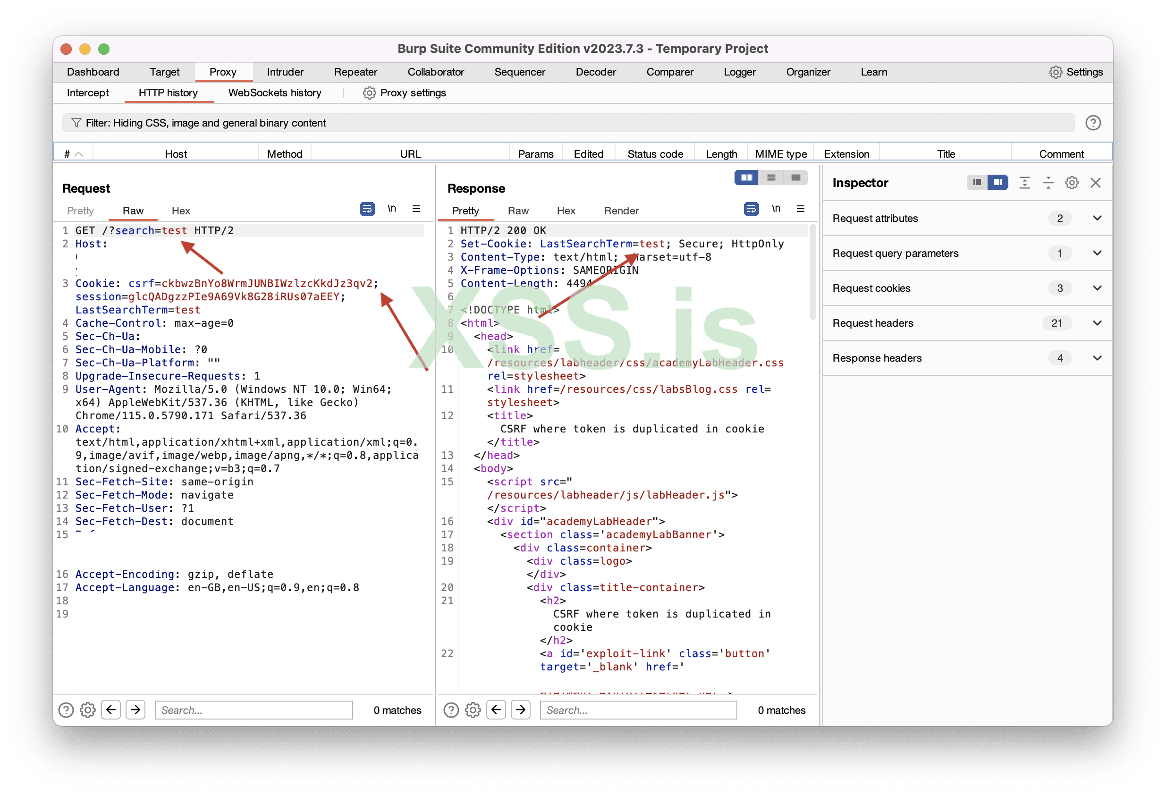Image resolution: width=1166 pixels, height=796 pixels.
Task: Expand the Response headers section
Action: (x=1097, y=358)
